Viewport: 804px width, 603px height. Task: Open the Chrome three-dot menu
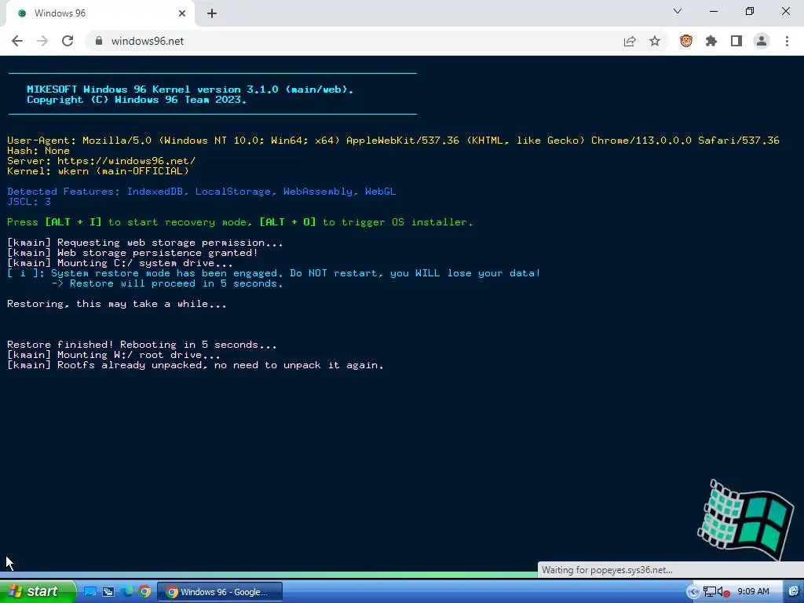tap(787, 41)
